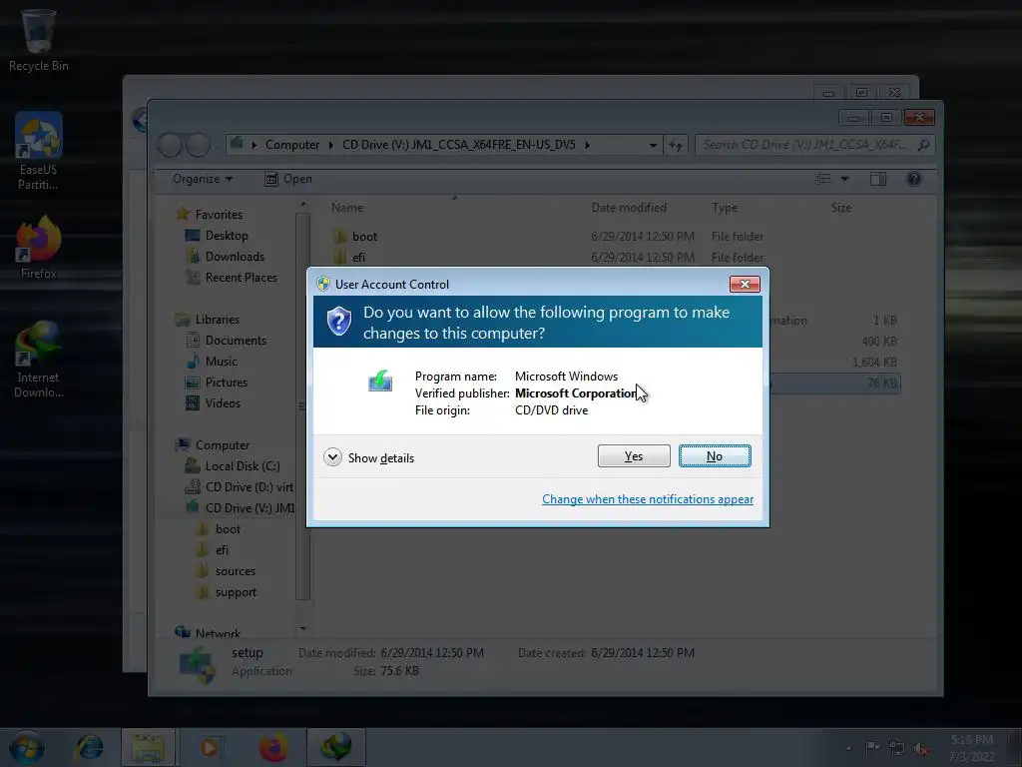Image resolution: width=1022 pixels, height=767 pixels.
Task: Open Internet Explorer from the taskbar
Action: tap(89, 747)
